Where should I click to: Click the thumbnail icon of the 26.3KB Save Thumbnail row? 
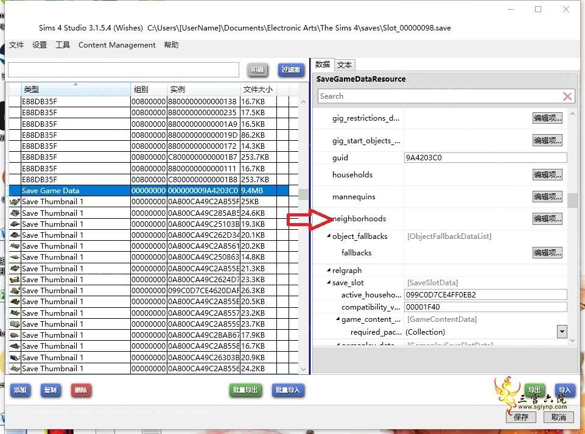pos(15,291)
